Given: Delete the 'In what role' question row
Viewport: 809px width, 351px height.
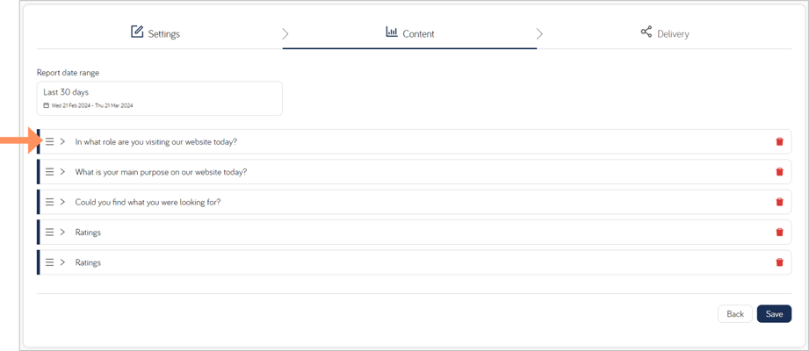Looking at the screenshot, I should [x=780, y=142].
